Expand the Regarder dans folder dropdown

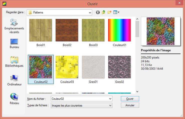click(x=90, y=12)
